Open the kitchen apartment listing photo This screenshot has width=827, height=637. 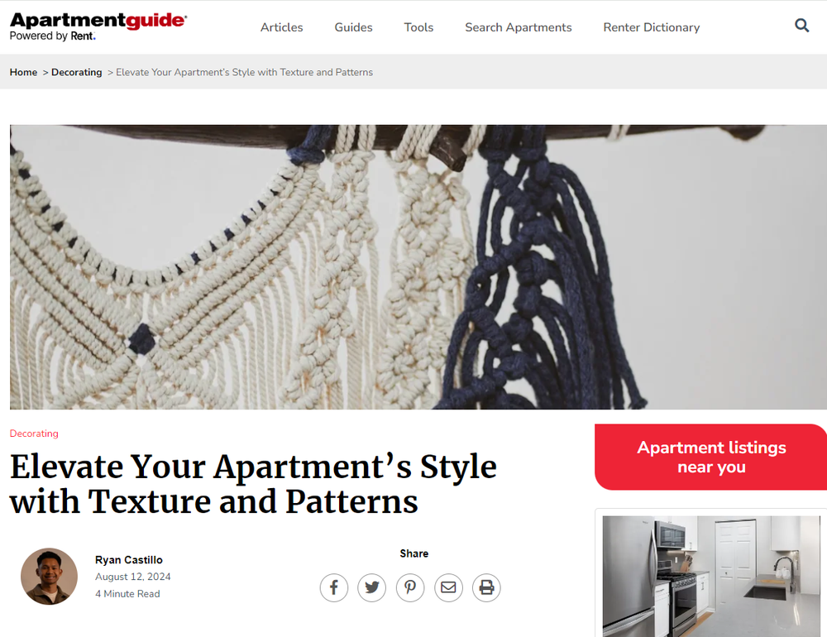(x=711, y=577)
